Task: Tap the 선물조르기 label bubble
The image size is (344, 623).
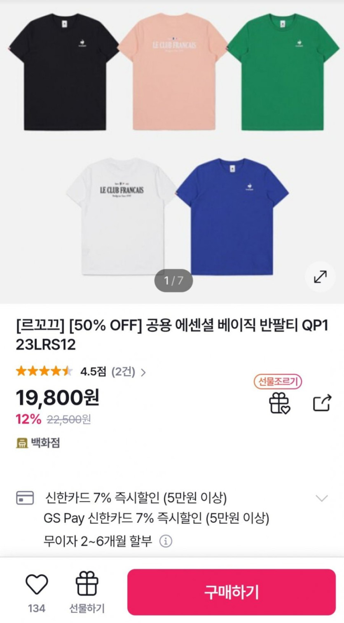Action: point(278,382)
